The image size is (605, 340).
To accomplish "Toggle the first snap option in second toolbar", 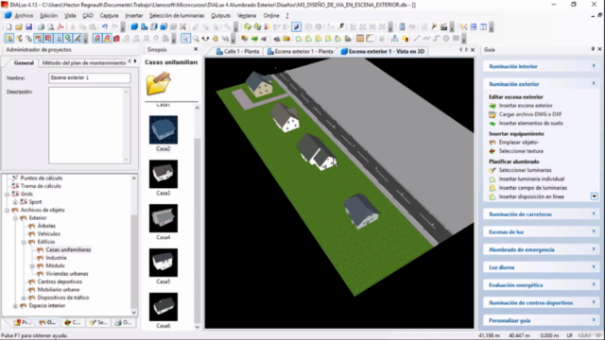I will 9,38.
